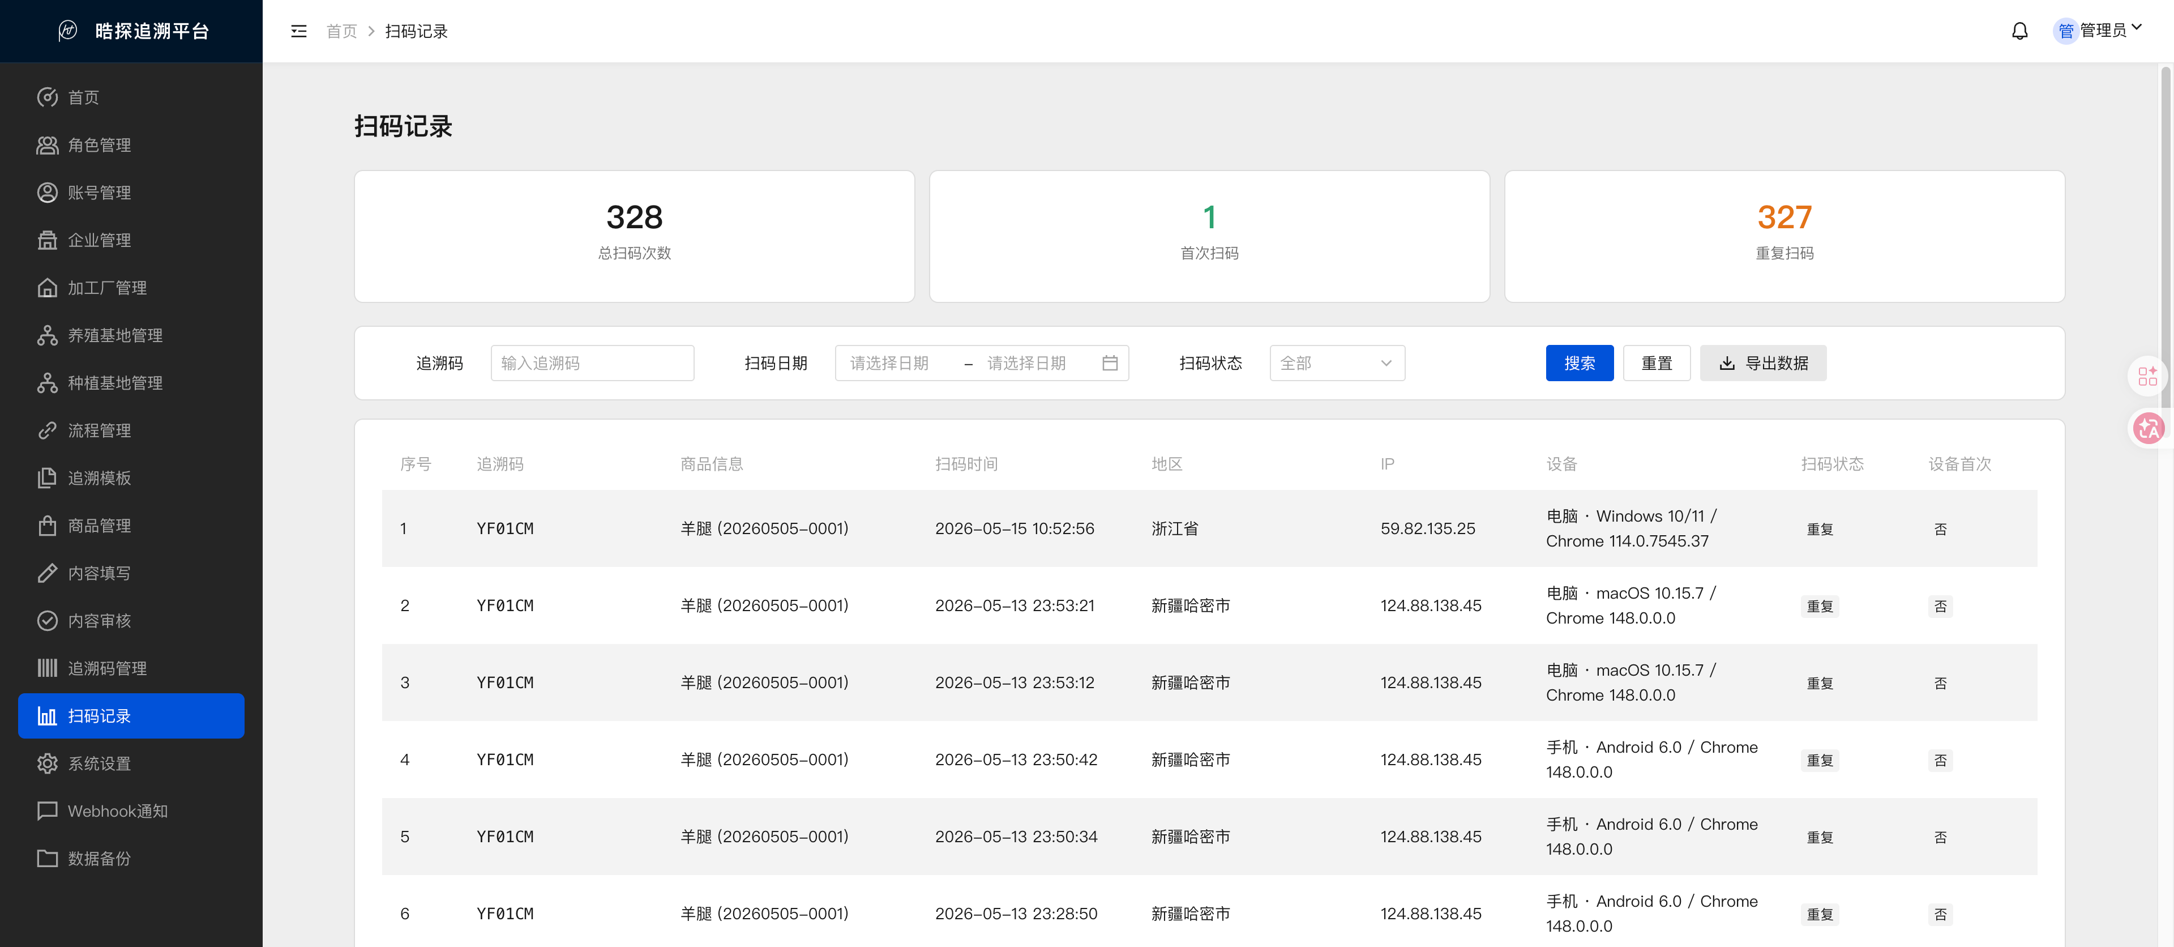This screenshot has height=947, width=2174.
Task: Click the 327 重复扫码 card
Action: [1784, 236]
